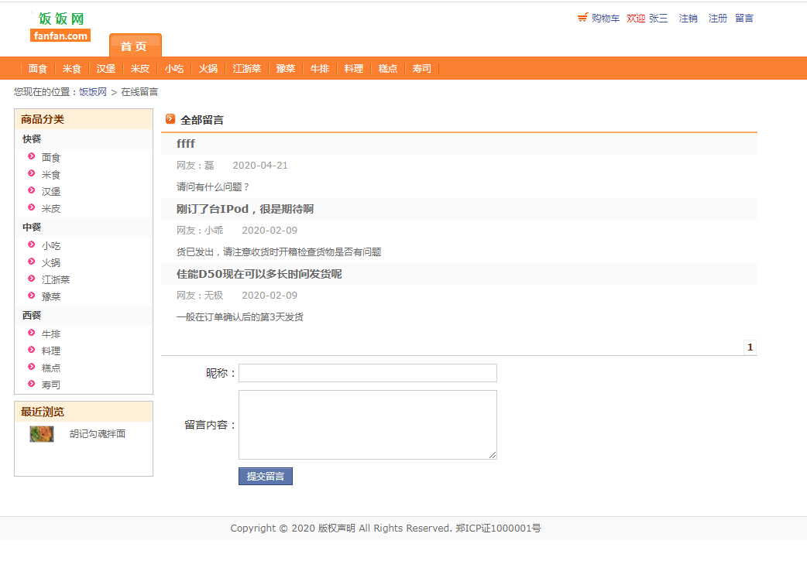Screen dimensions: 807x561
Task: Select 江浙菜 in the orange navigation bar
Action: click(x=247, y=68)
